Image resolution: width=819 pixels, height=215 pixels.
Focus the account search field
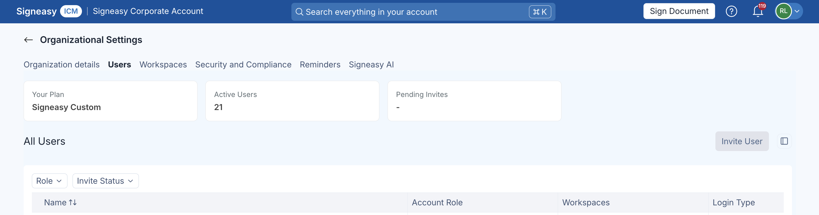[x=423, y=12]
